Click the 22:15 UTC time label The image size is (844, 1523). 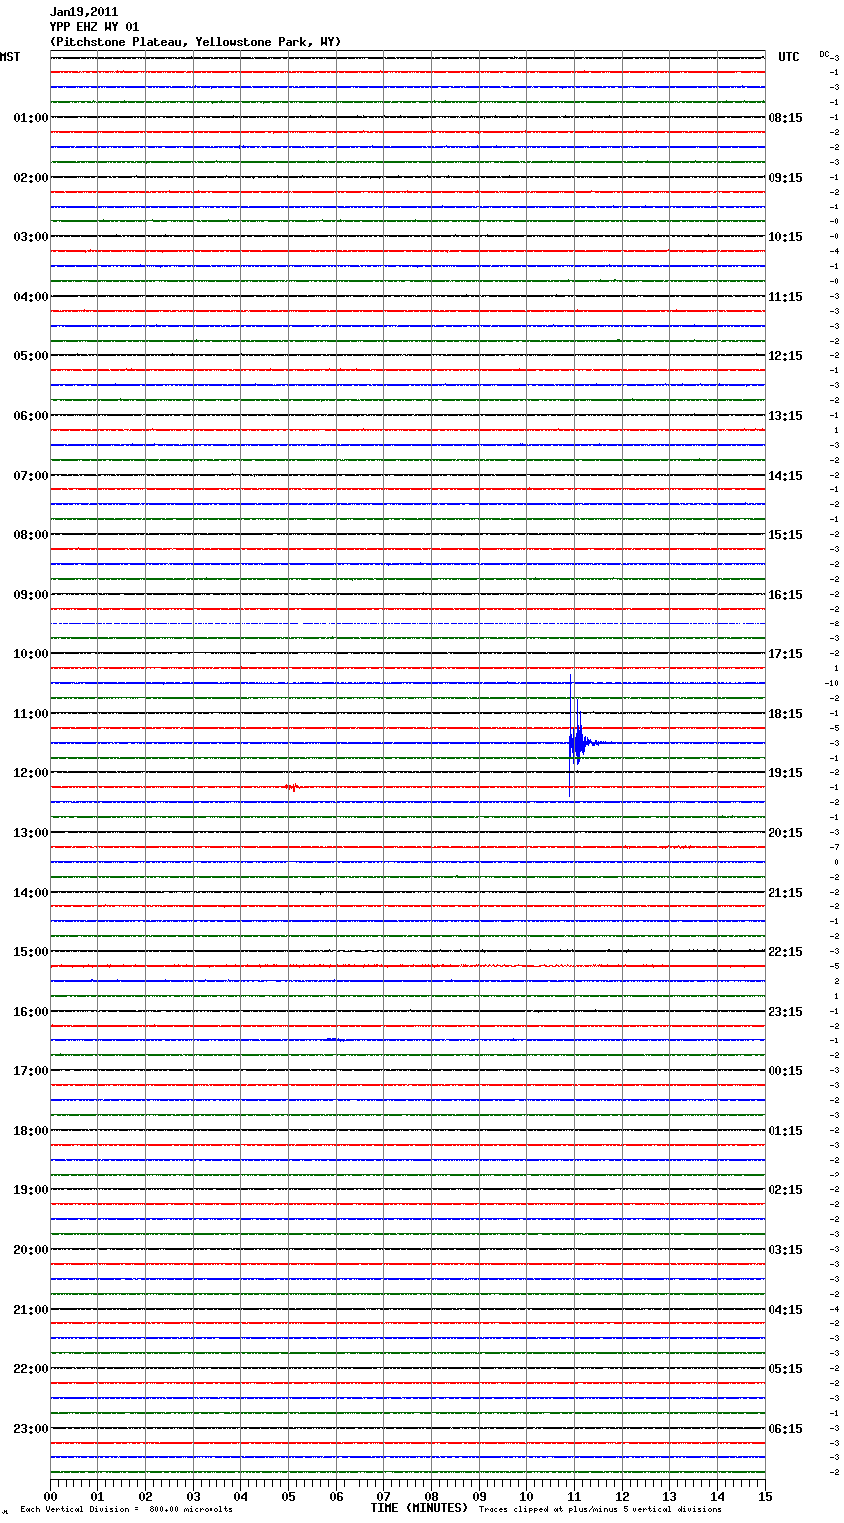coord(785,952)
